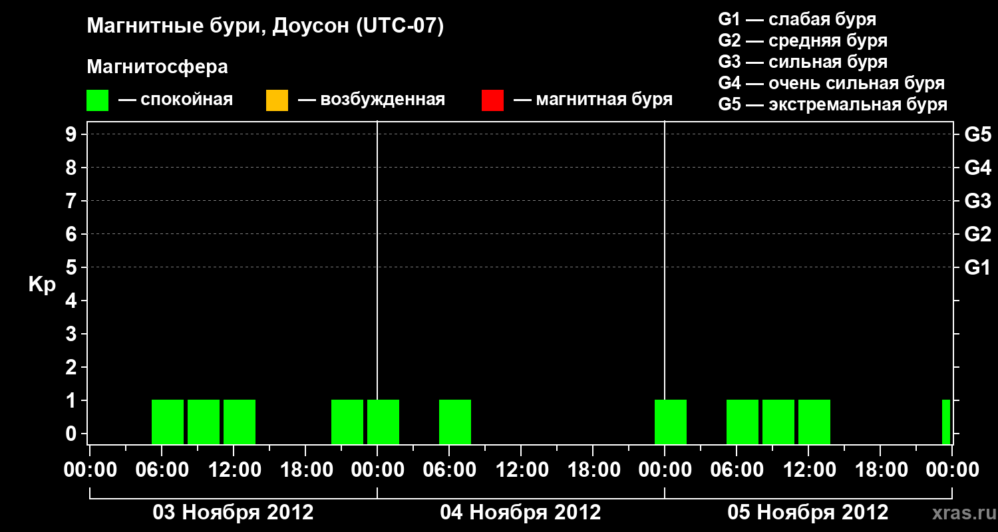Click the date label '03 Ноября 2012'
Screen dimensions: 998x532
point(233,512)
